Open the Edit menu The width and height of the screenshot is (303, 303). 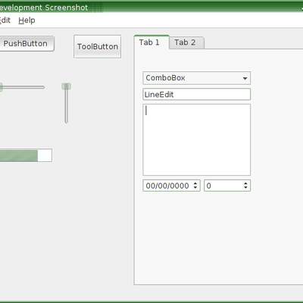(5, 20)
